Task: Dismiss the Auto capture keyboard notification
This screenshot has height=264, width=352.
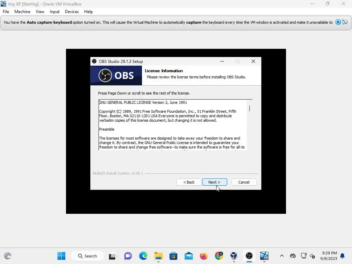Action: 338,22
